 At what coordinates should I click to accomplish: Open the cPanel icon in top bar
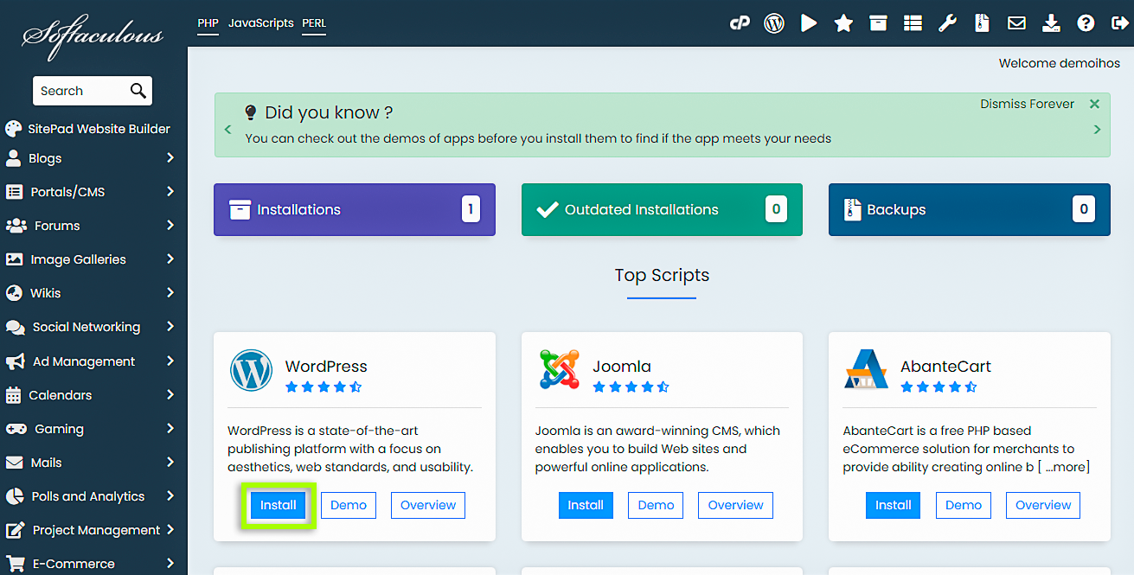(x=740, y=23)
